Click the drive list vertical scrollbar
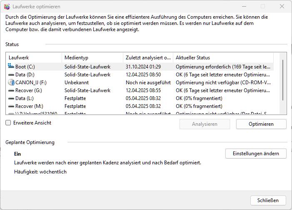This screenshot has height=210, width=292. pyautogui.click(x=283, y=79)
